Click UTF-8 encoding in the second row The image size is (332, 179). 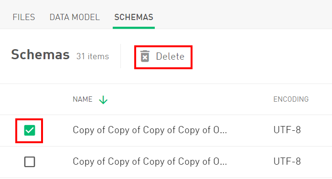(x=287, y=161)
